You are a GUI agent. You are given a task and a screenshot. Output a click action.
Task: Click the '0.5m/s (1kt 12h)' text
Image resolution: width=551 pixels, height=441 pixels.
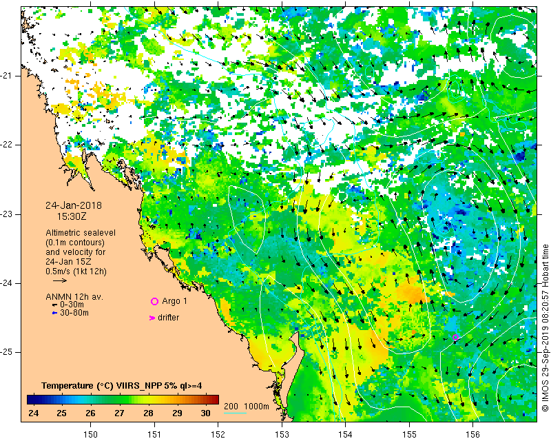pos(76,271)
